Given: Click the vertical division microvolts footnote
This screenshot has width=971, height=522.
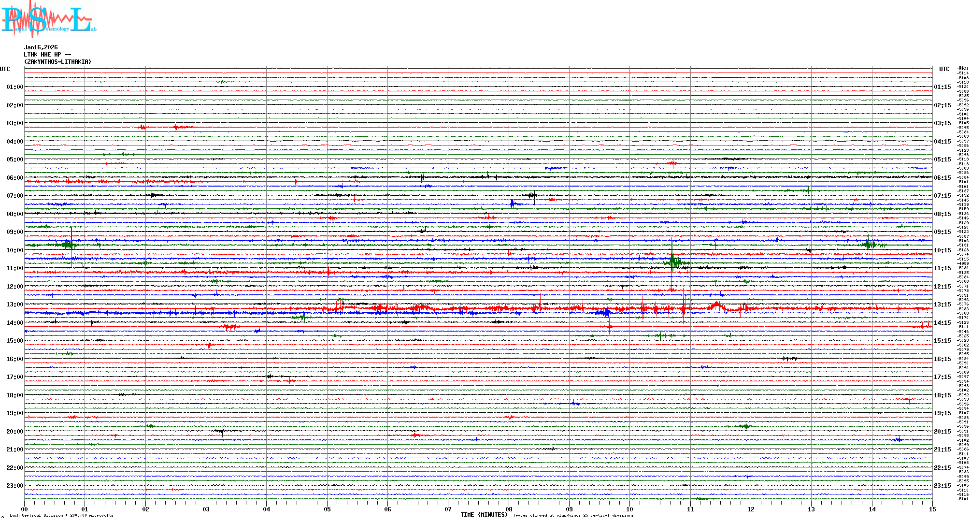Looking at the screenshot, I should pyautogui.click(x=61, y=515).
